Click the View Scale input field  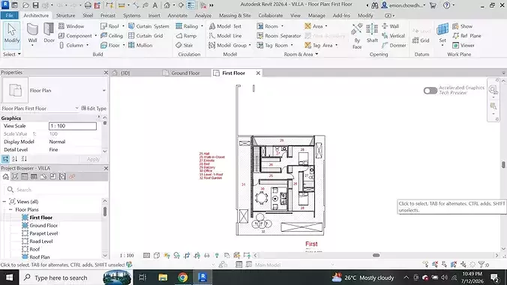pyautogui.click(x=73, y=126)
